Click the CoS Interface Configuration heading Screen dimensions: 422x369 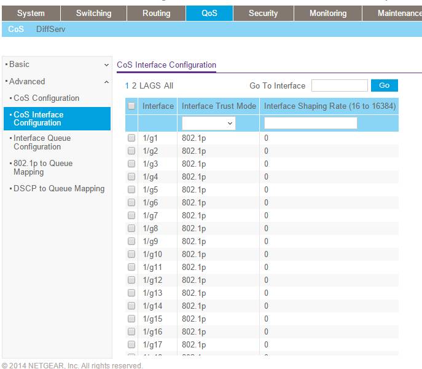pyautogui.click(x=166, y=65)
